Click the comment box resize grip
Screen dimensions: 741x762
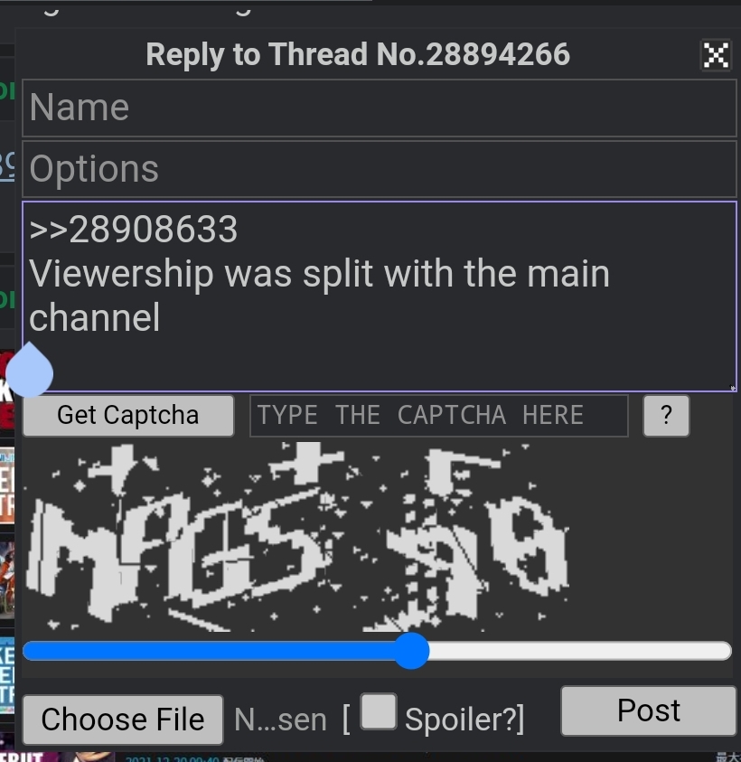point(733,387)
